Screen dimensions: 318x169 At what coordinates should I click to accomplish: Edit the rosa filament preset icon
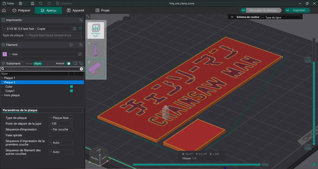pyautogui.click(x=80, y=54)
